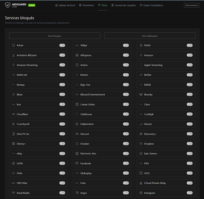Toggle the eBay block switch
This screenshot has width=204, height=199.
click(x=62, y=153)
